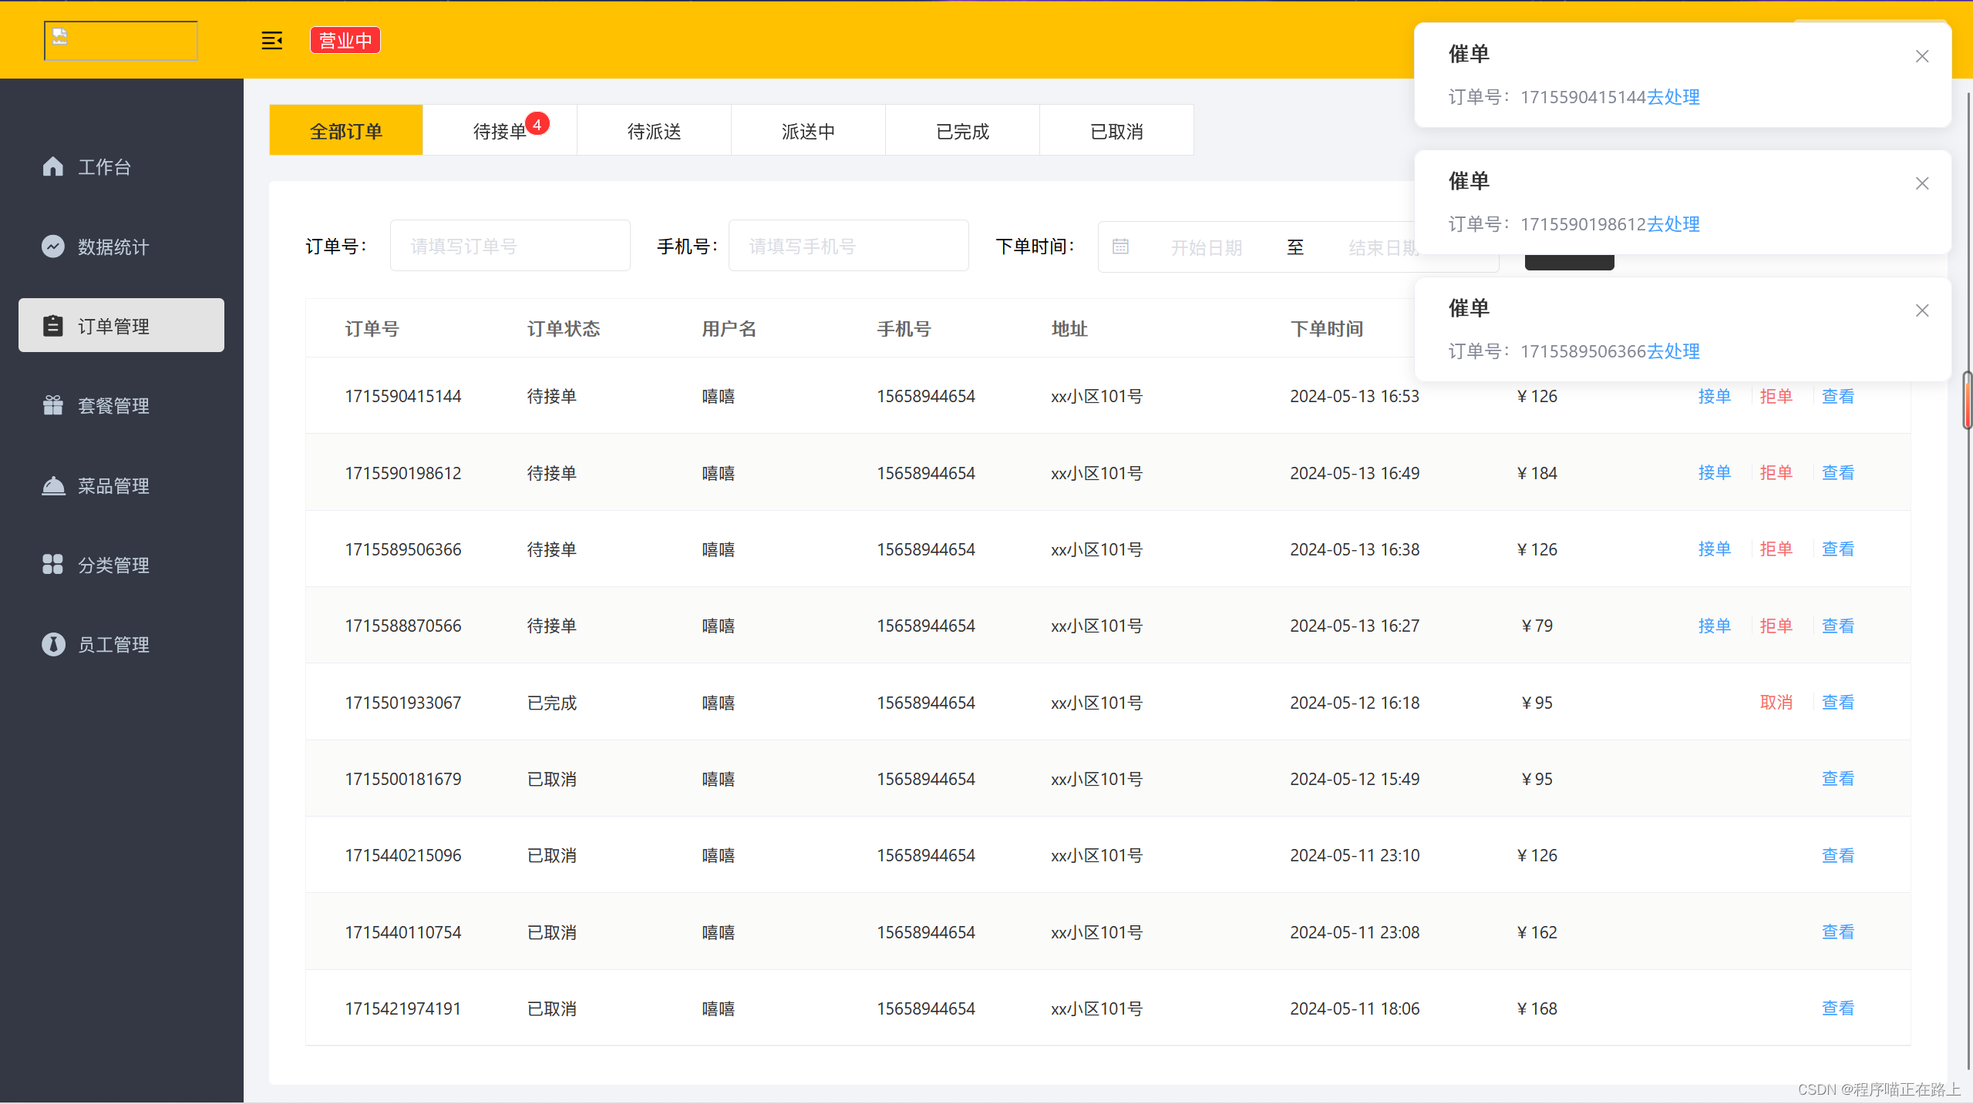Switch to the 已完成 orders tab
Image resolution: width=1973 pixels, height=1104 pixels.
(x=961, y=129)
